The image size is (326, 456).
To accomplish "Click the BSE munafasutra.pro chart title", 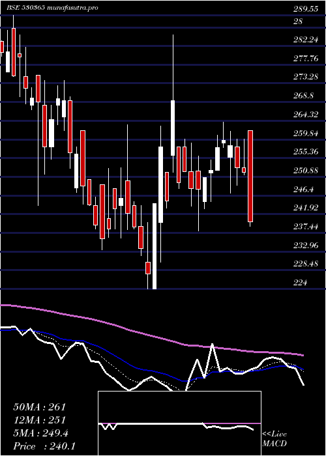I will (x=52, y=8).
